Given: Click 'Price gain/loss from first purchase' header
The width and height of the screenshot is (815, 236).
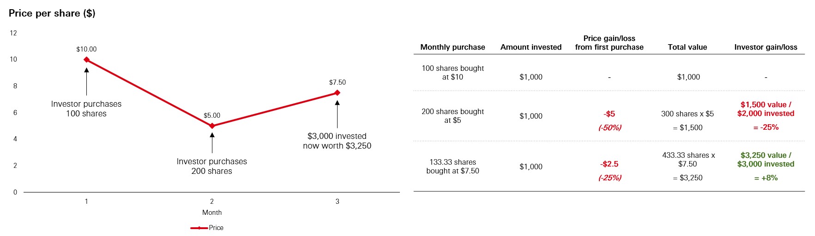Looking at the screenshot, I should 609,43.
